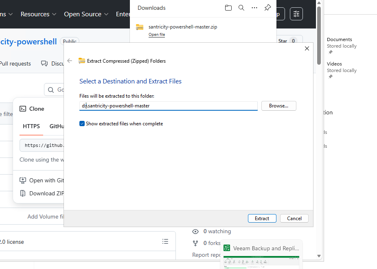The width and height of the screenshot is (377, 269).
Task: Go back using the wizard's arrow
Action: [x=70, y=61]
